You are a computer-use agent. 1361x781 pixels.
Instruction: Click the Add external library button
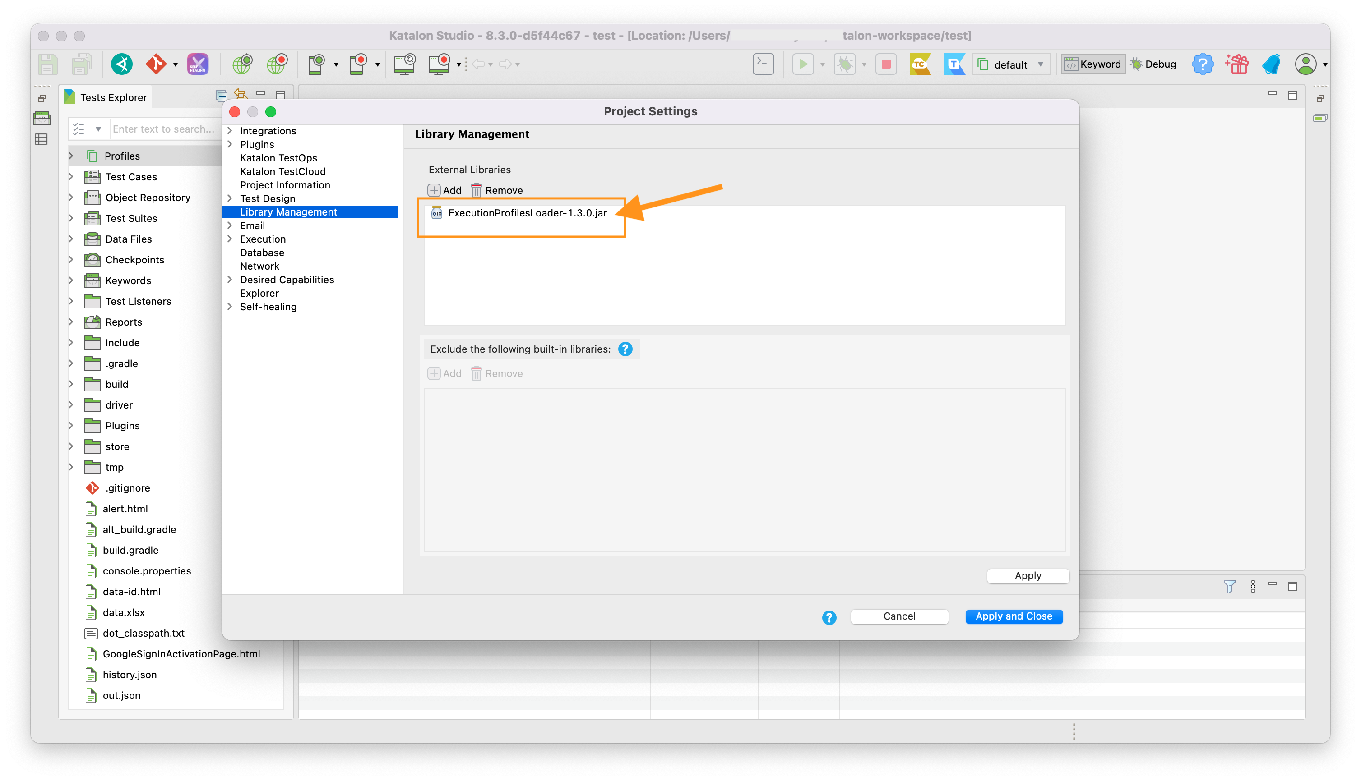tap(446, 190)
